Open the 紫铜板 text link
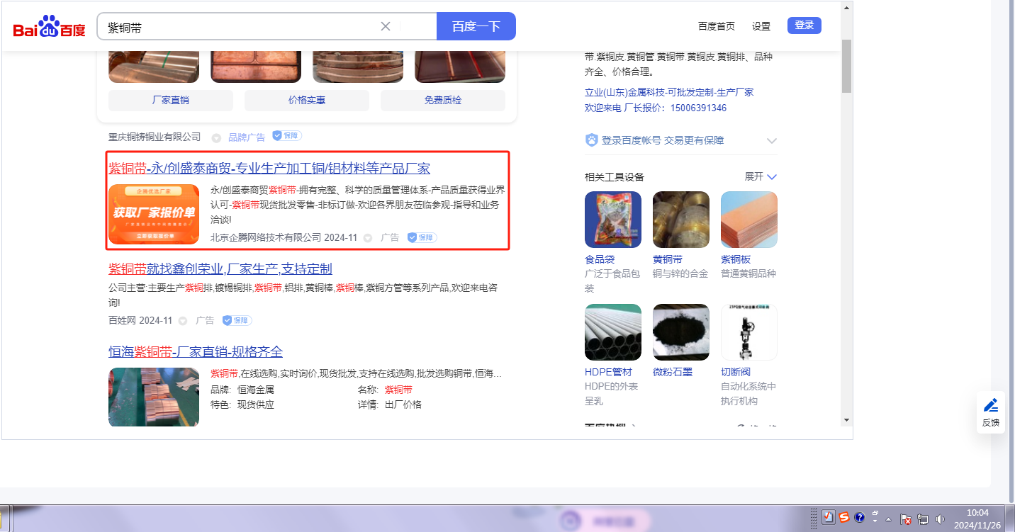Screen dimensions: 1015x532 (736, 259)
